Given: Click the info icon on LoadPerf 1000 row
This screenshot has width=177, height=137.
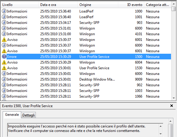Looking at the screenshot, I should point(4,11).
